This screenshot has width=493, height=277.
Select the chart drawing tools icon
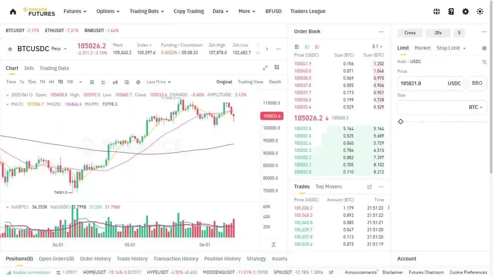click(104, 82)
